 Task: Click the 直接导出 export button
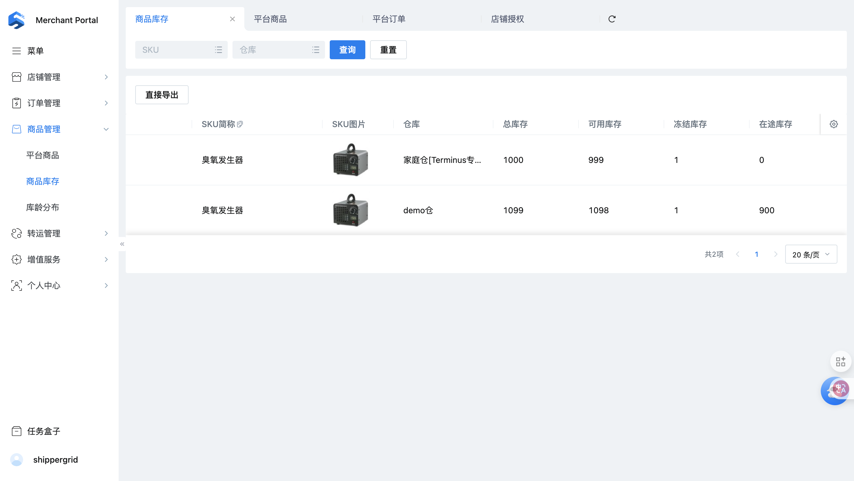point(161,95)
